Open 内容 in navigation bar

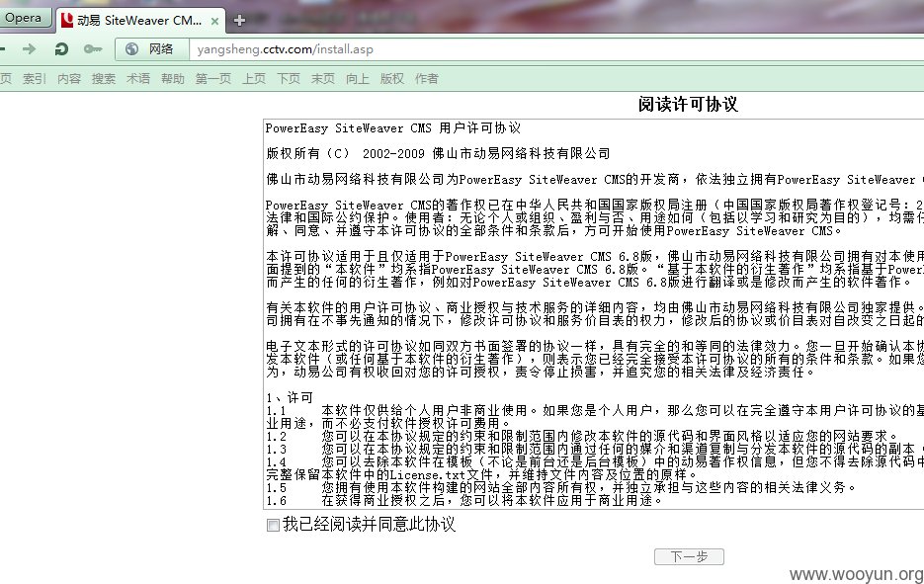(x=69, y=78)
